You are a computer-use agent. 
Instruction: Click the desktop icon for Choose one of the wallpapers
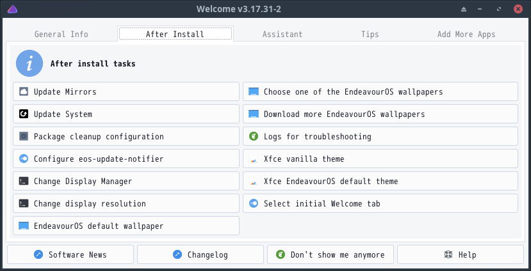click(x=254, y=91)
